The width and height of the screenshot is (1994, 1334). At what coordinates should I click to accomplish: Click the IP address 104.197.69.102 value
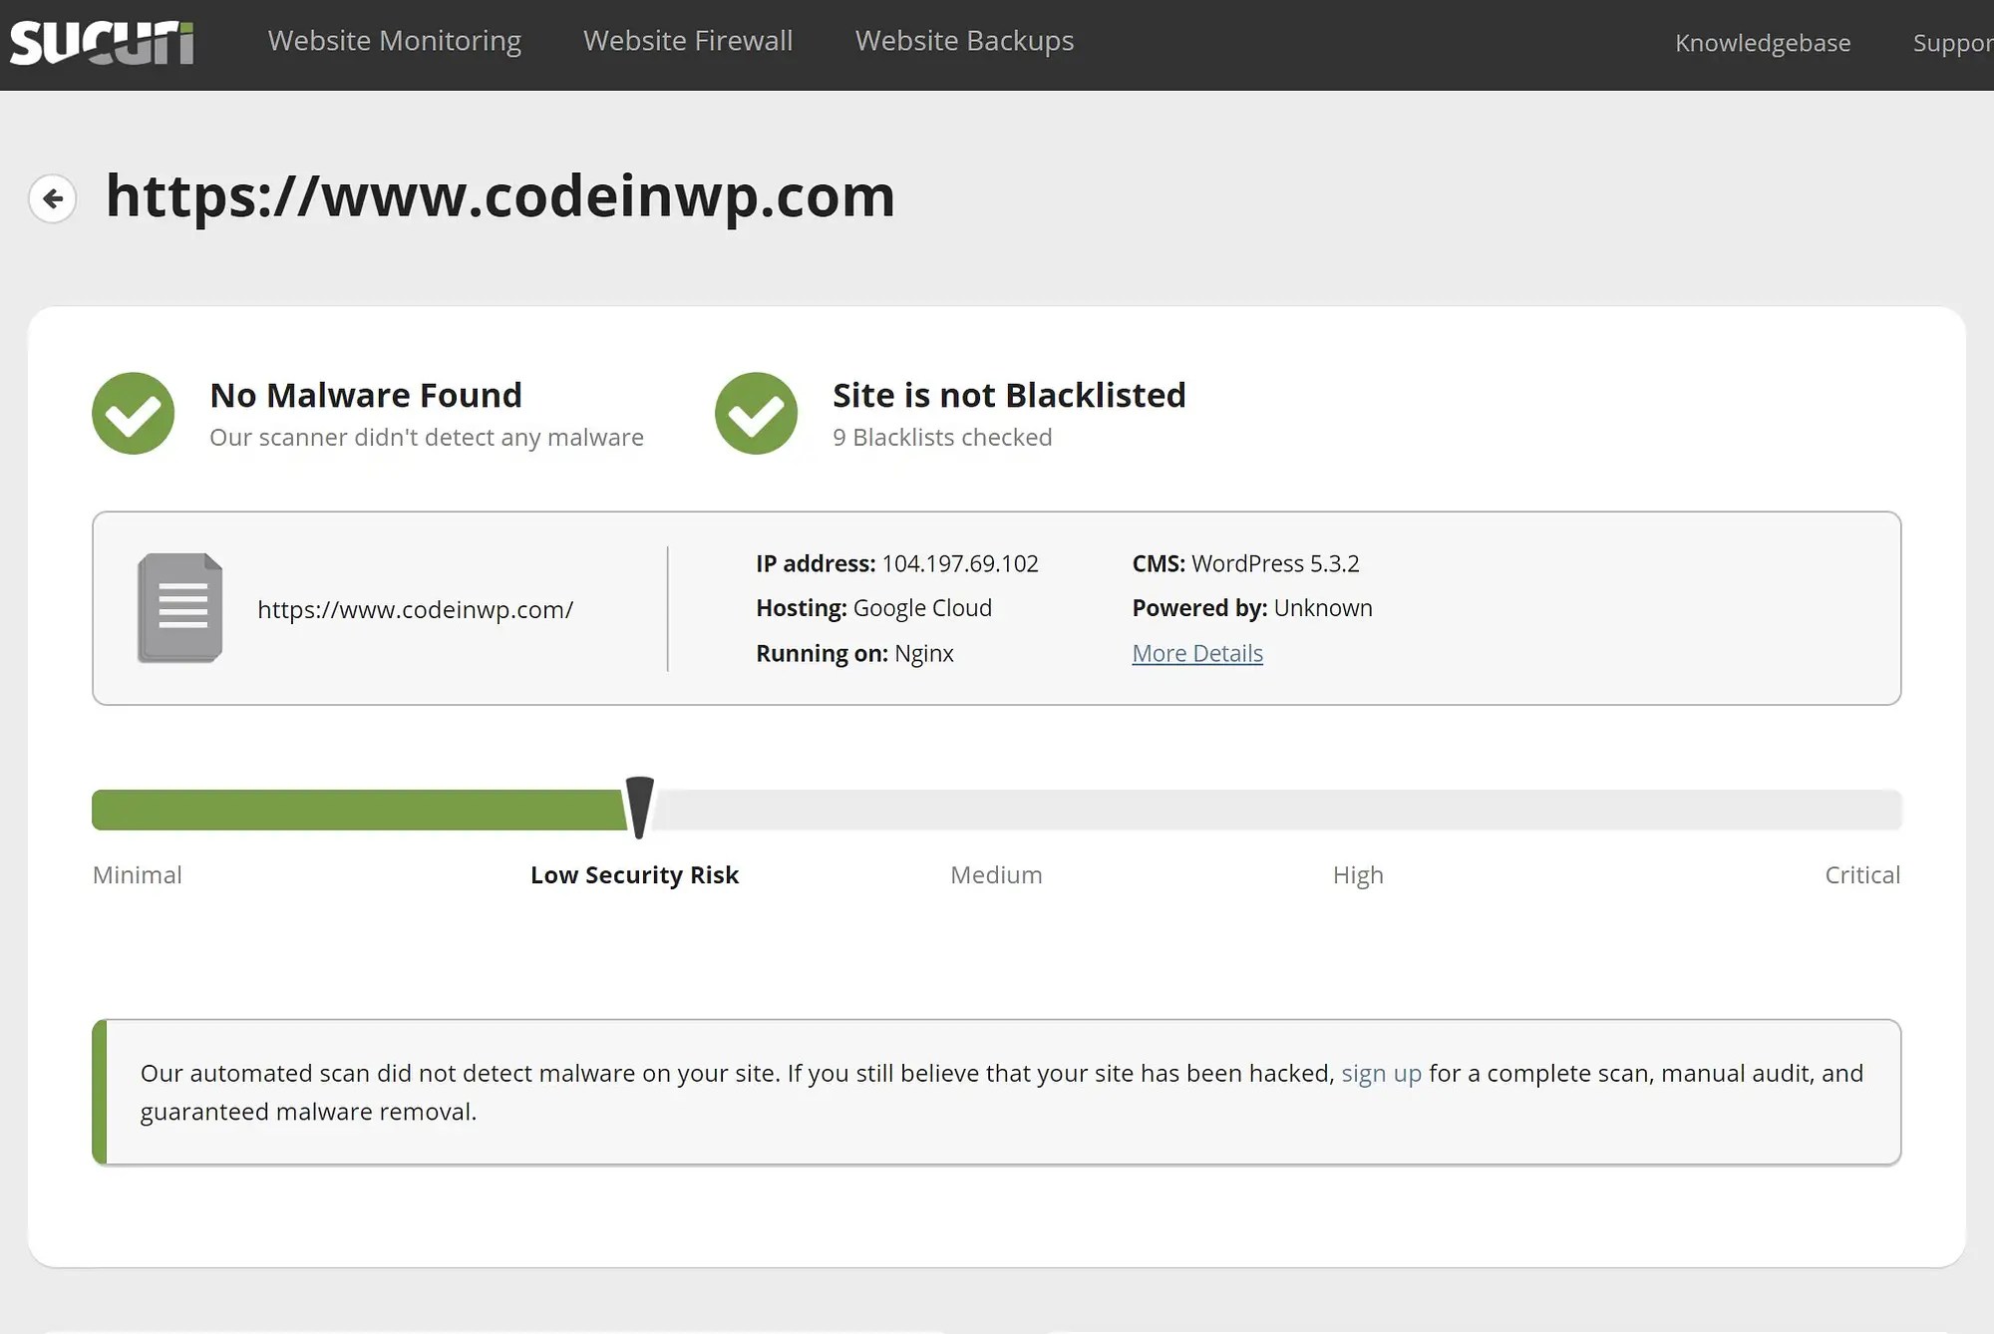click(x=959, y=563)
